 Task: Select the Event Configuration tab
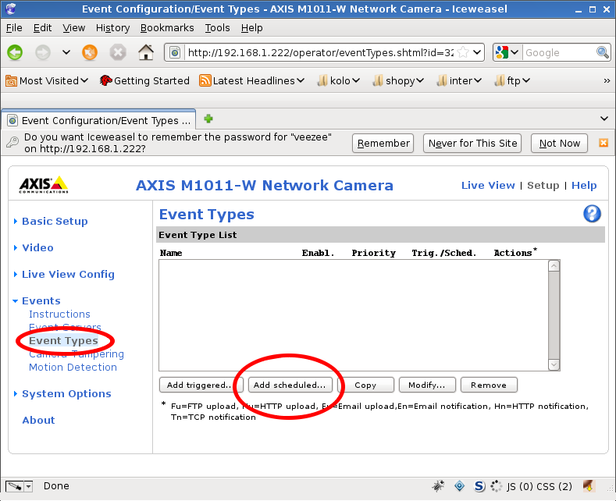[99, 120]
